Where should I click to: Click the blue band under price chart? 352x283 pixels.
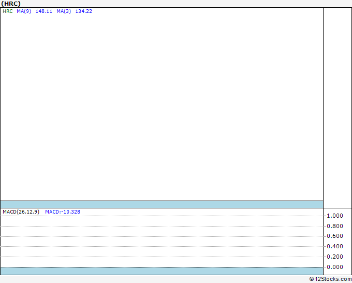[x=162, y=205]
